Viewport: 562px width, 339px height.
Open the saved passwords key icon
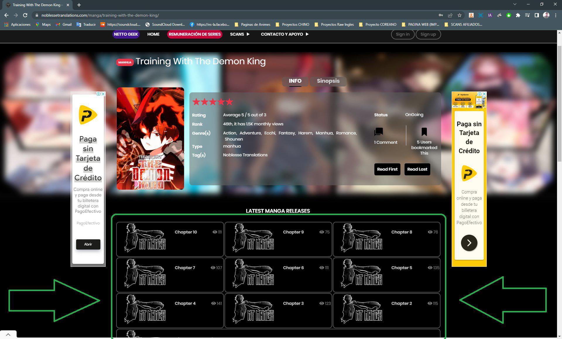441,15
